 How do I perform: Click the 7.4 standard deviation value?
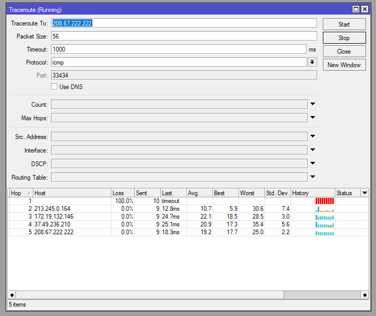(x=285, y=209)
